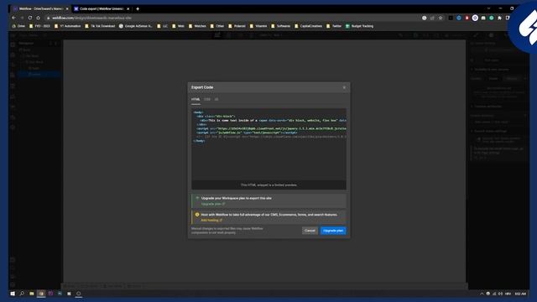Screen dimensions: 537x302
Task: Click the Google icon in address bar
Action: pos(425,18)
